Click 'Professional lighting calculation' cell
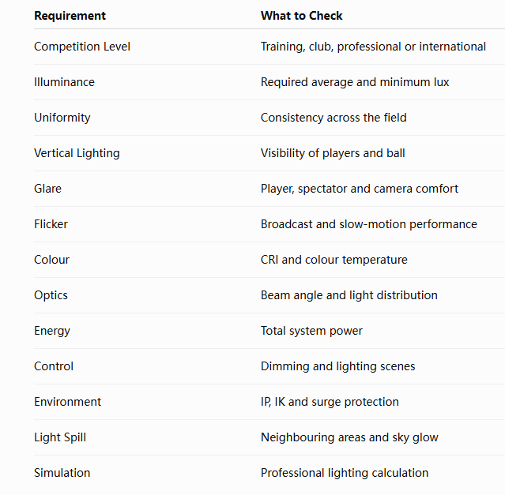Screen dimensions: 505x495 [345, 473]
